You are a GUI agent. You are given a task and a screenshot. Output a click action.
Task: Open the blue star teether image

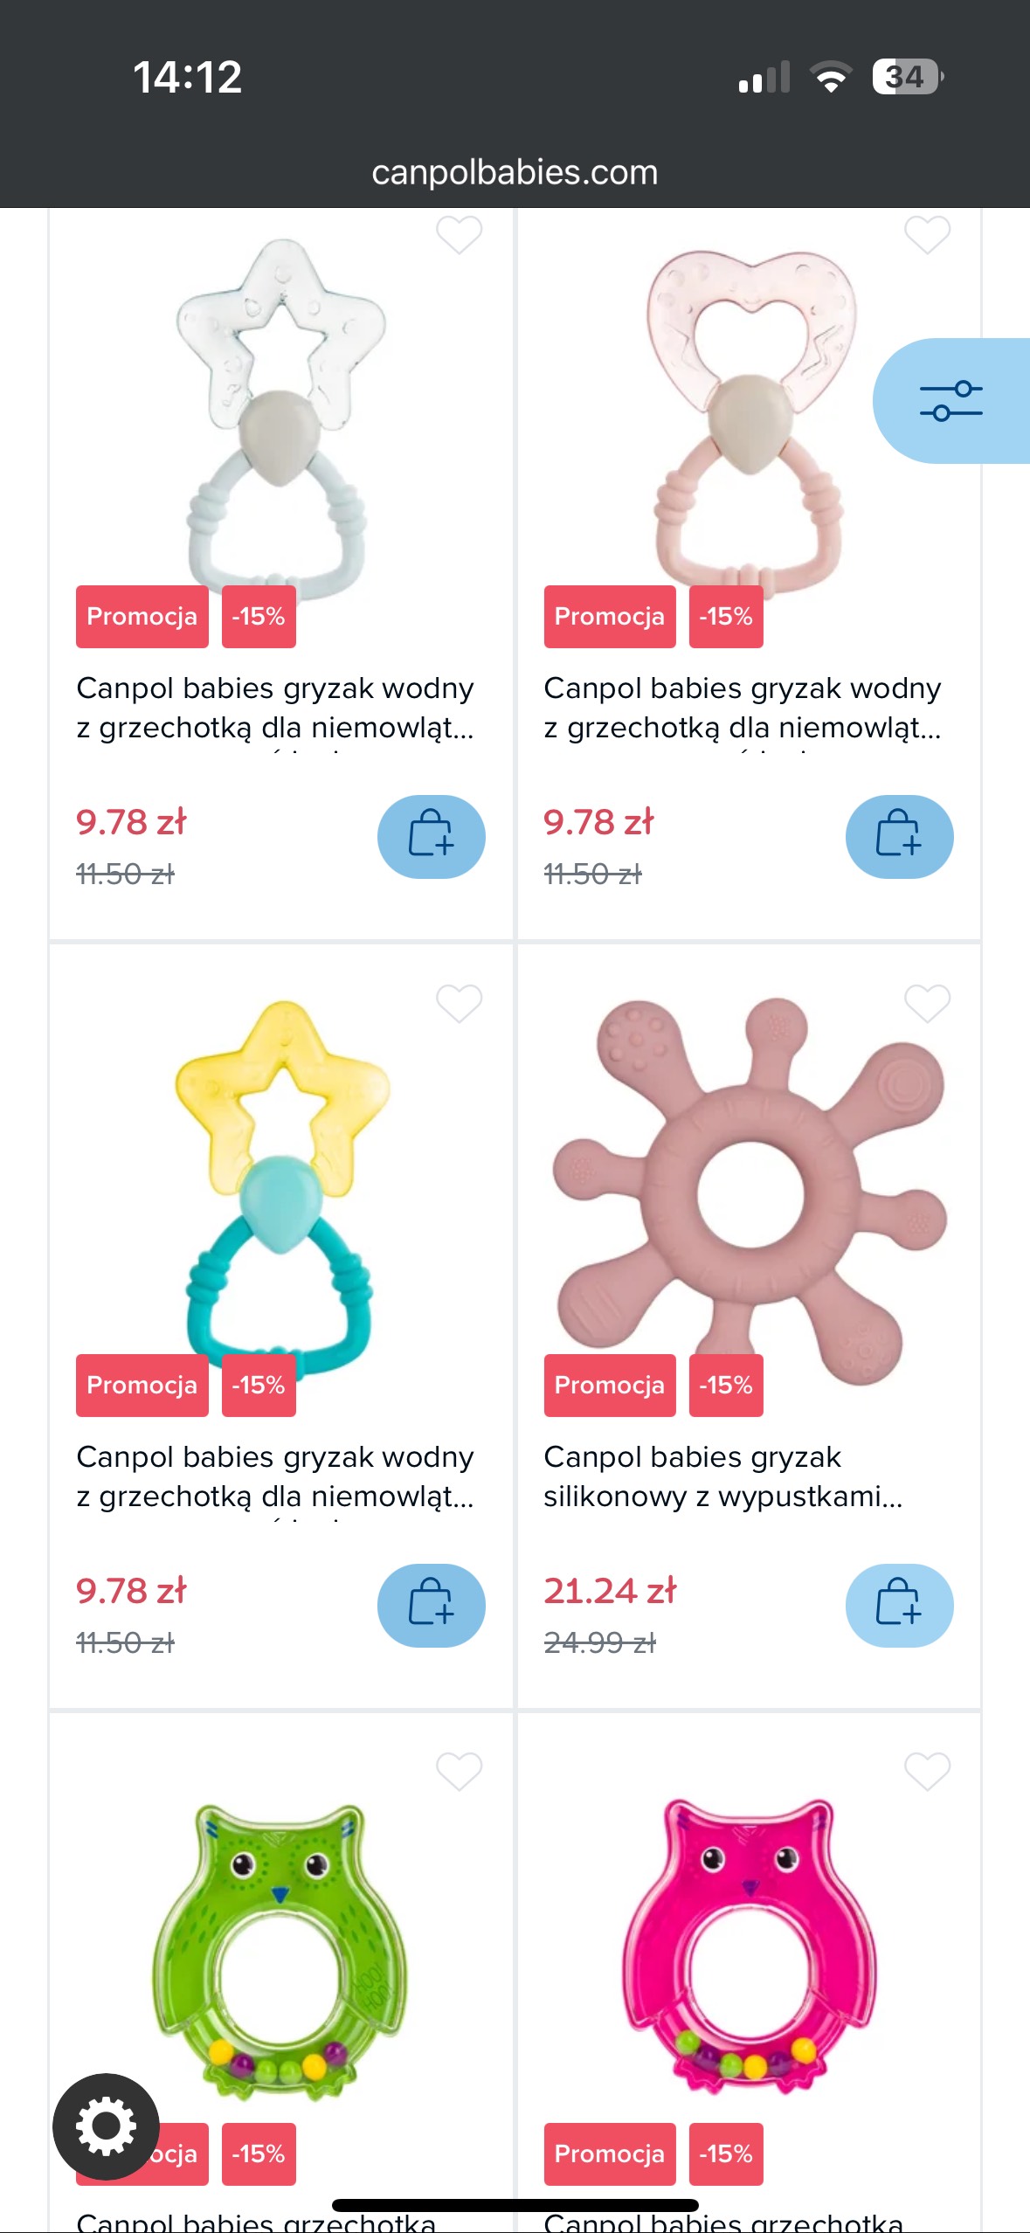click(x=280, y=411)
